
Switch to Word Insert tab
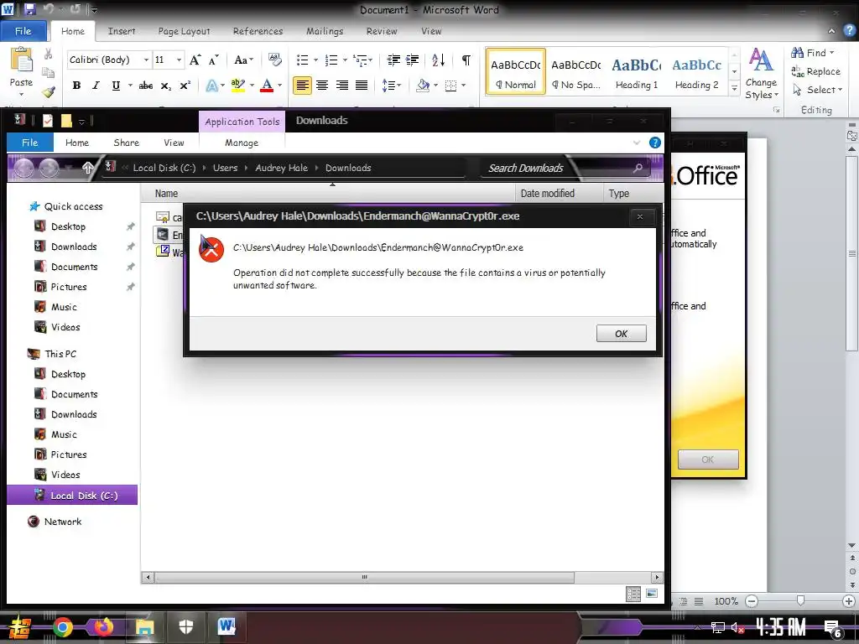pyautogui.click(x=122, y=31)
